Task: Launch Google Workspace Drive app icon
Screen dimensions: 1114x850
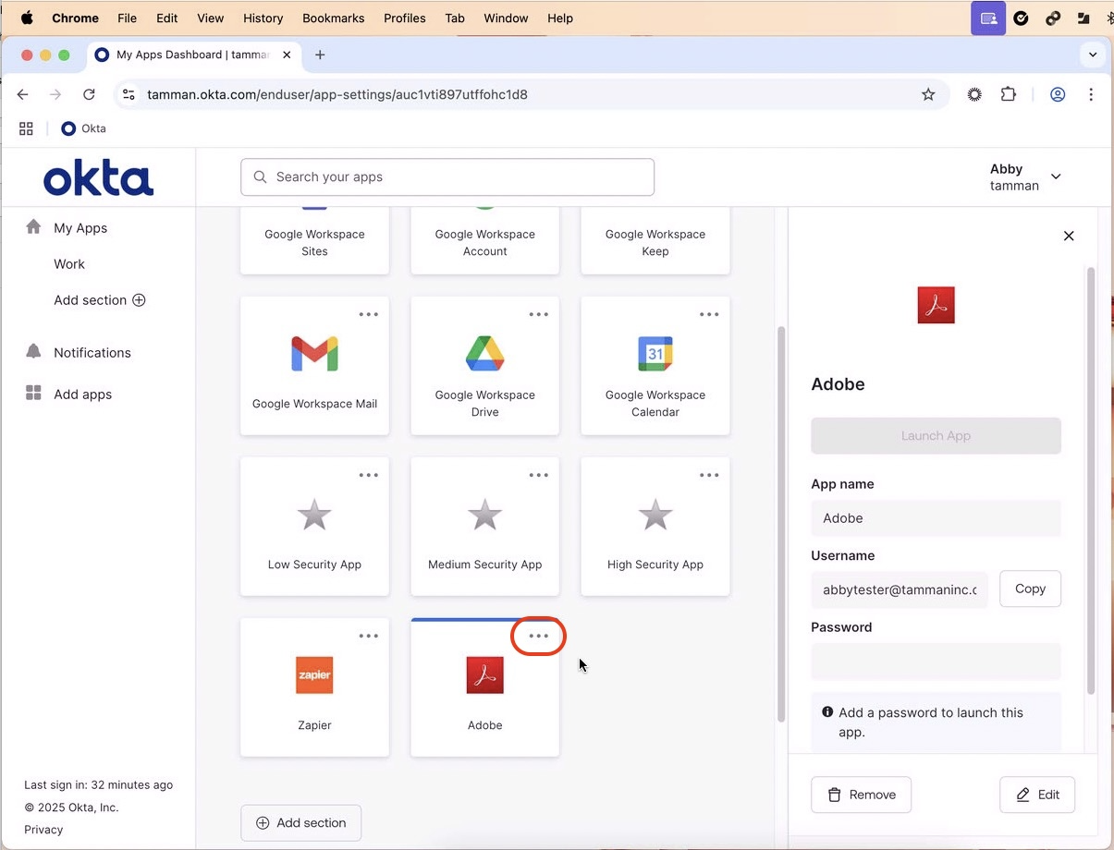Action: click(x=484, y=354)
